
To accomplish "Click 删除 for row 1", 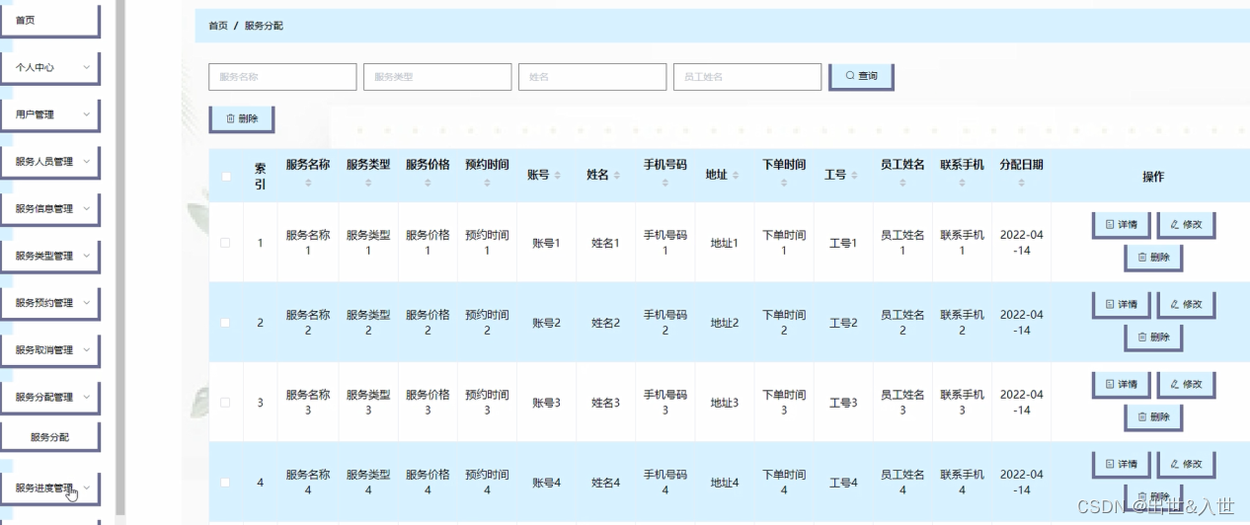I will click(1153, 257).
